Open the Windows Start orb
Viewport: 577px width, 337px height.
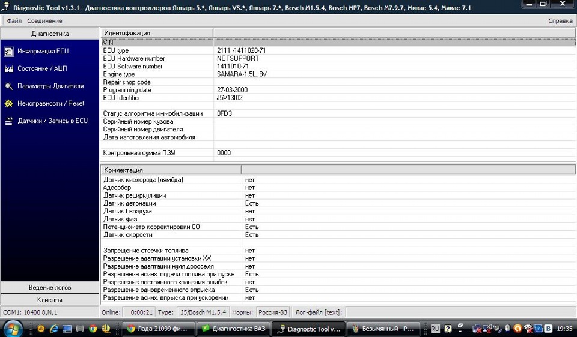pyautogui.click(x=13, y=329)
